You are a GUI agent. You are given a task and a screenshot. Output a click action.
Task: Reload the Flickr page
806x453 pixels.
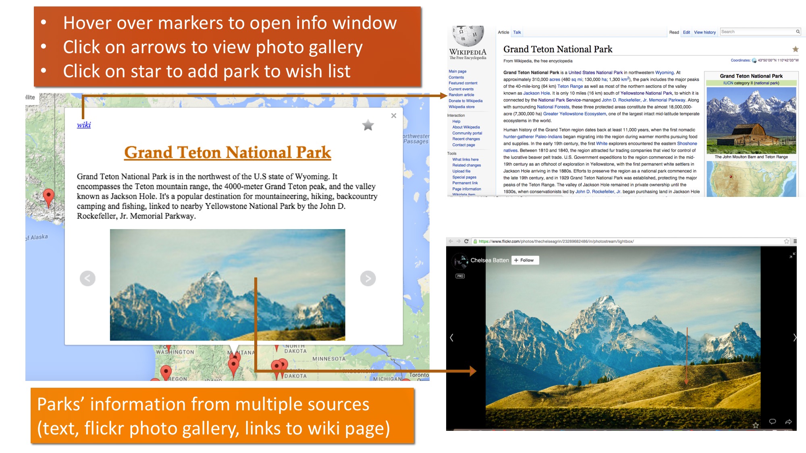[466, 241]
